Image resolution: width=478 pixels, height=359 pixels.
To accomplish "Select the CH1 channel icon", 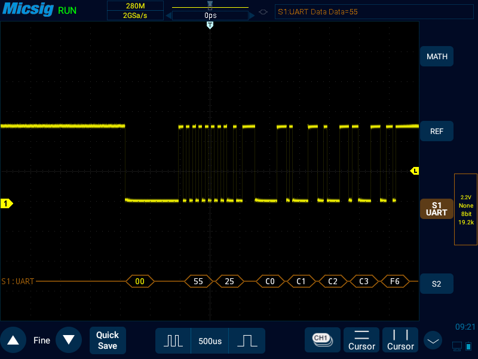I will [x=322, y=340].
